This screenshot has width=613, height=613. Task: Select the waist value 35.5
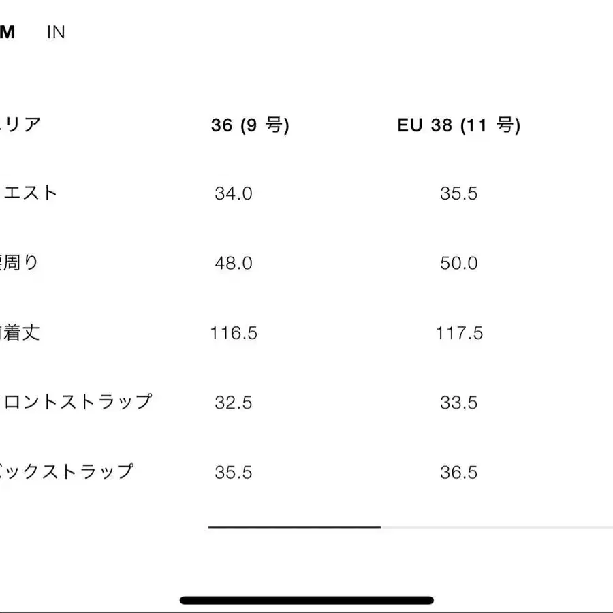pyautogui.click(x=460, y=193)
